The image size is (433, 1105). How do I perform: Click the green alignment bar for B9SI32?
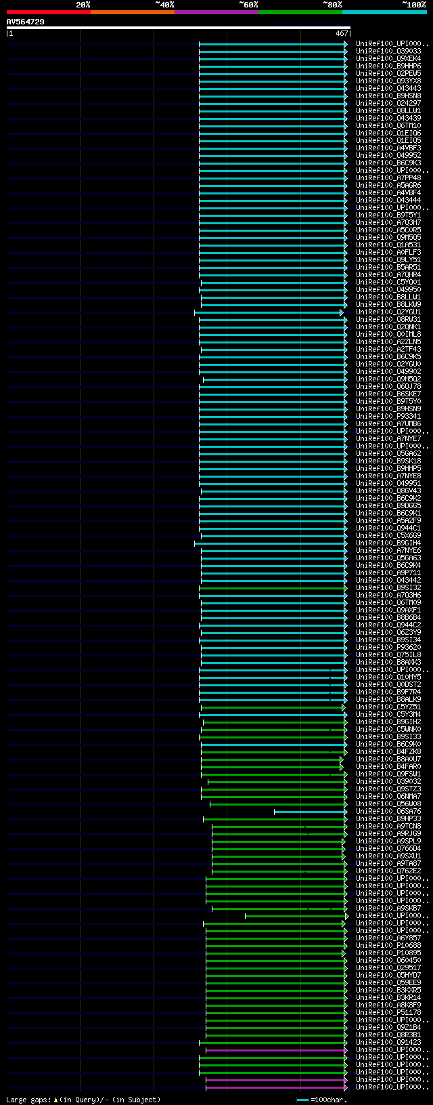pyautogui.click(x=273, y=588)
